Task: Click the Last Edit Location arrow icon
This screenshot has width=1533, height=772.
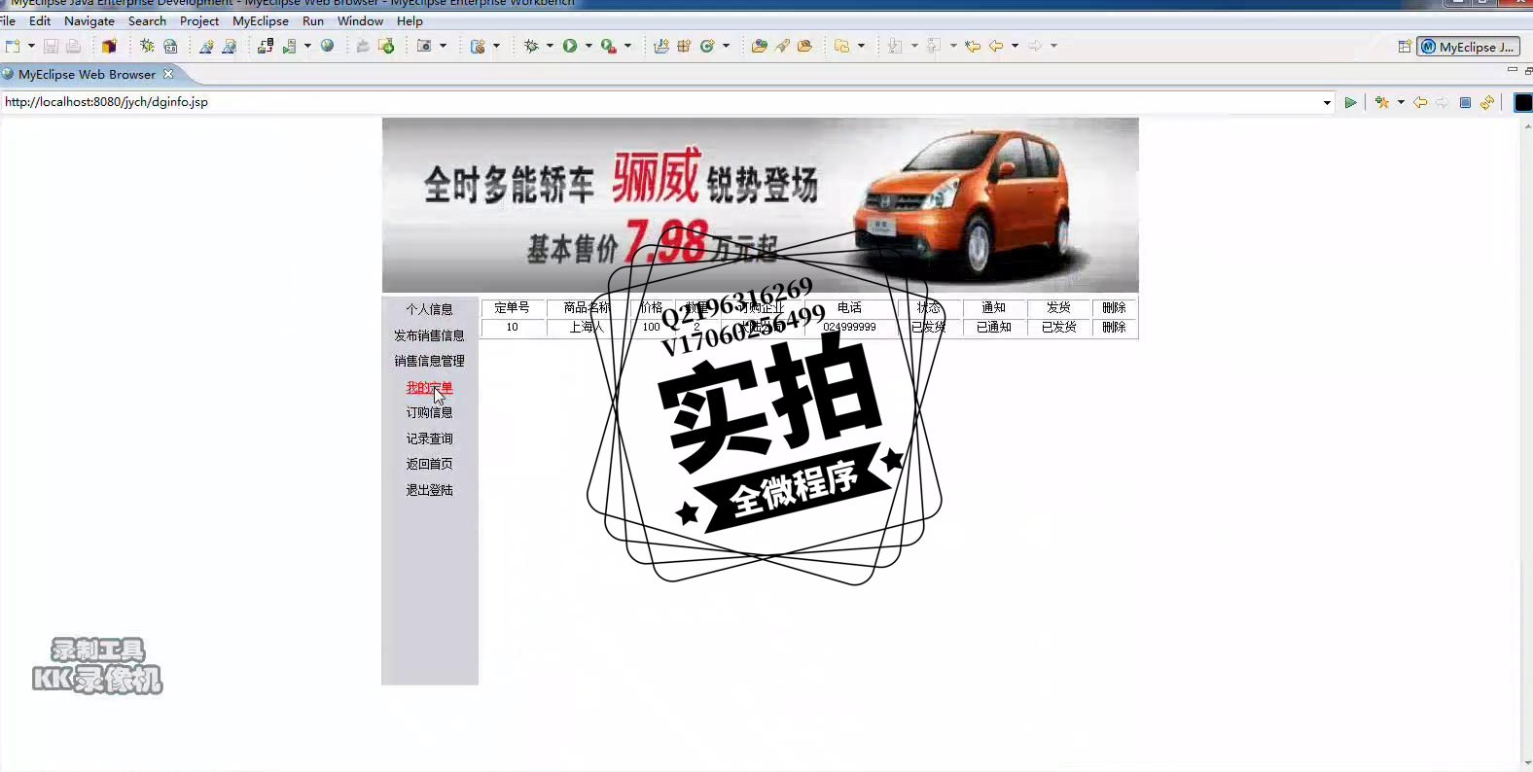Action: pyautogui.click(x=973, y=46)
